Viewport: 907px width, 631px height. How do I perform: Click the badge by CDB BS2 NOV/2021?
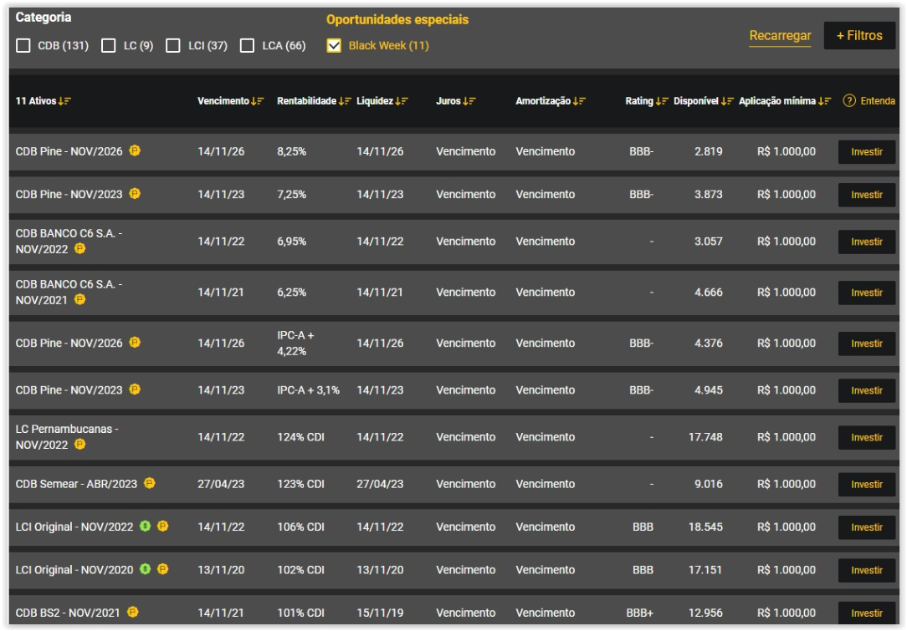tap(132, 612)
